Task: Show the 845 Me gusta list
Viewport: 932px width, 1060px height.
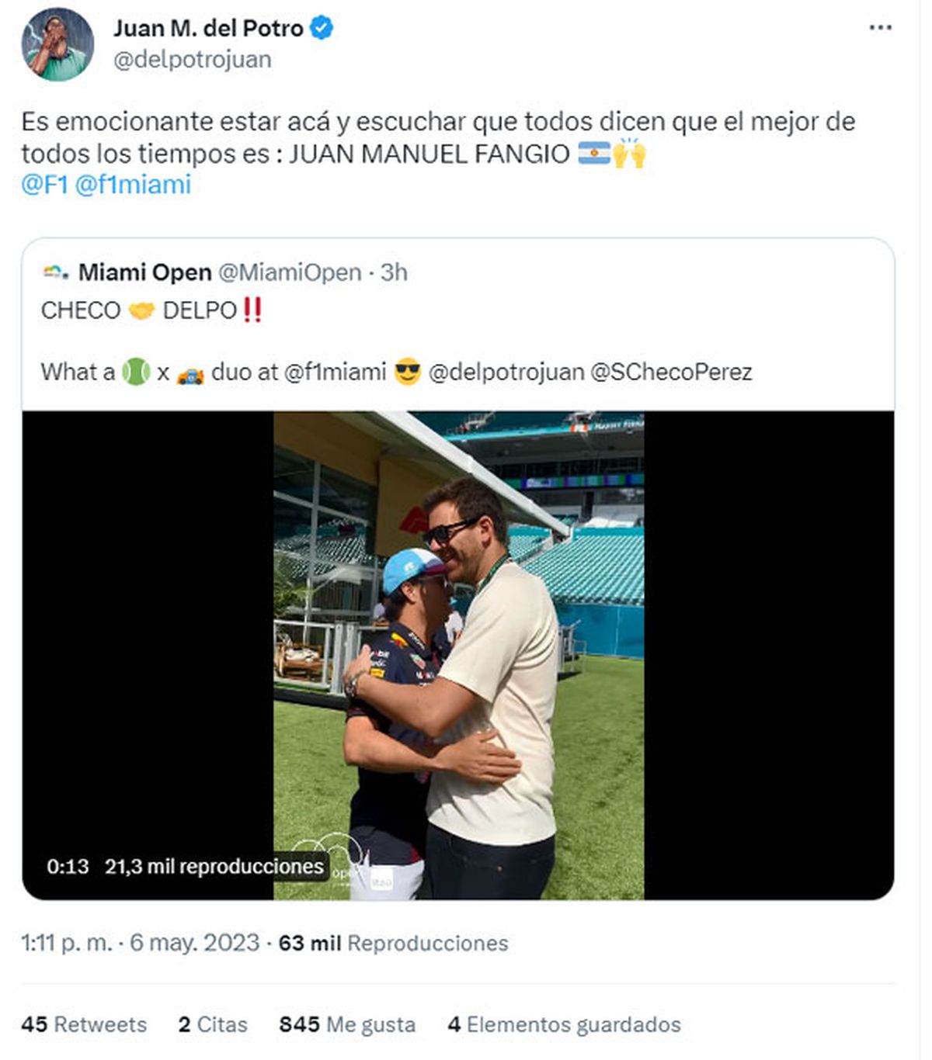Action: pyautogui.click(x=347, y=1024)
